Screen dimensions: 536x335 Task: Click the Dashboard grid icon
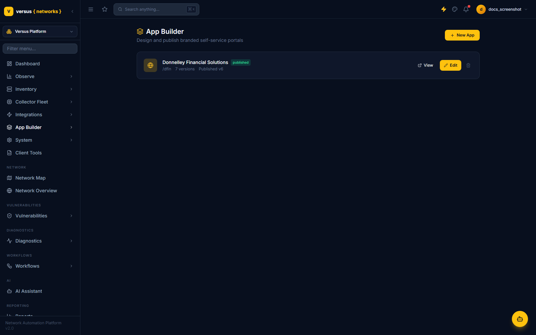pos(9,64)
